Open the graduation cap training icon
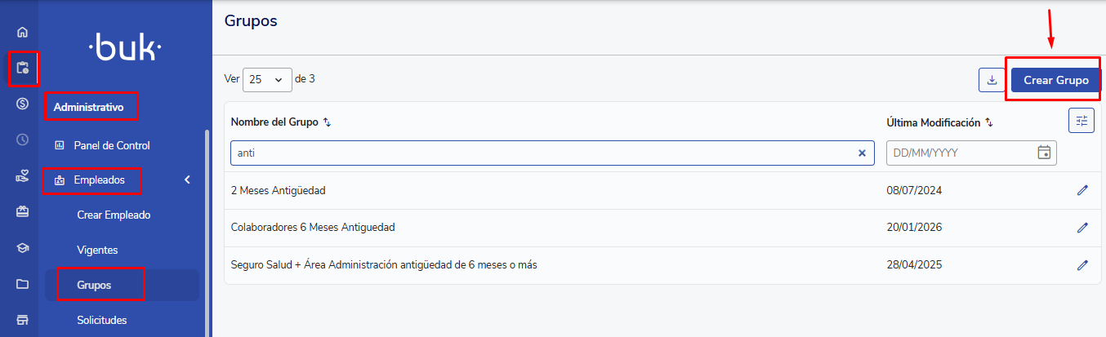Screen dimensions: 1106x337 pyautogui.click(x=23, y=248)
